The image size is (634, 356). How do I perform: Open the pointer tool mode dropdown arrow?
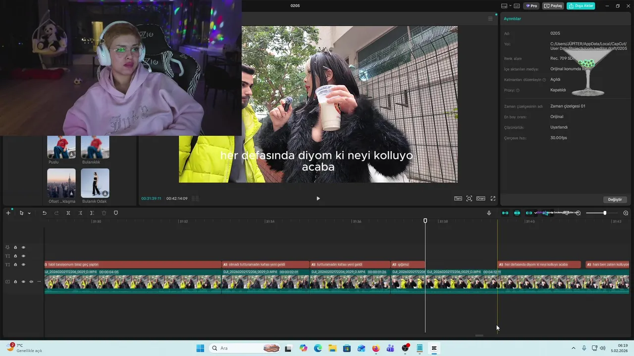click(29, 213)
